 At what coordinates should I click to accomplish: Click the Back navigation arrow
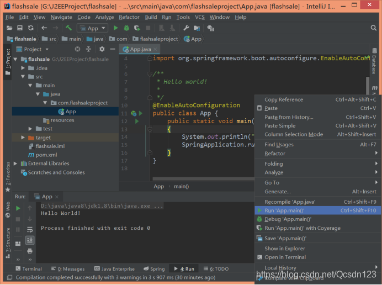(44, 28)
